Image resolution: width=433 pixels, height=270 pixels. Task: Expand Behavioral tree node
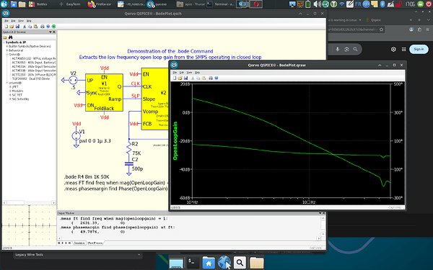pyautogui.click(x=7, y=50)
